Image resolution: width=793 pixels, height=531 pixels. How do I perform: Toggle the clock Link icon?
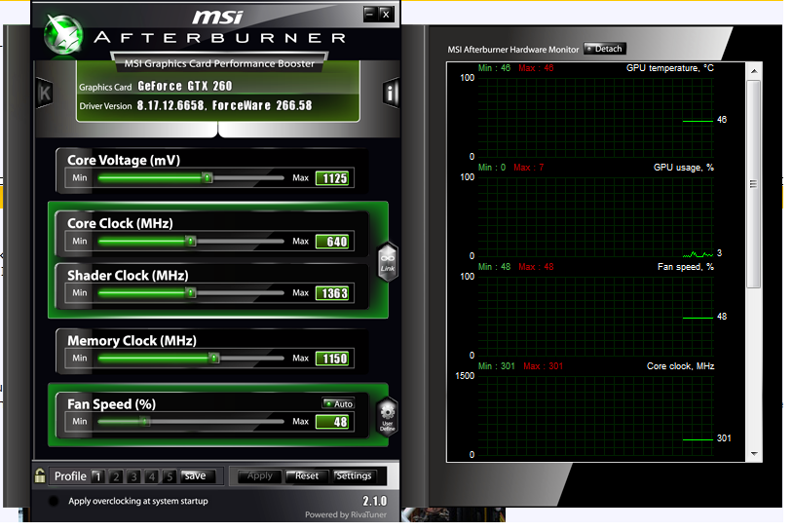click(x=388, y=261)
